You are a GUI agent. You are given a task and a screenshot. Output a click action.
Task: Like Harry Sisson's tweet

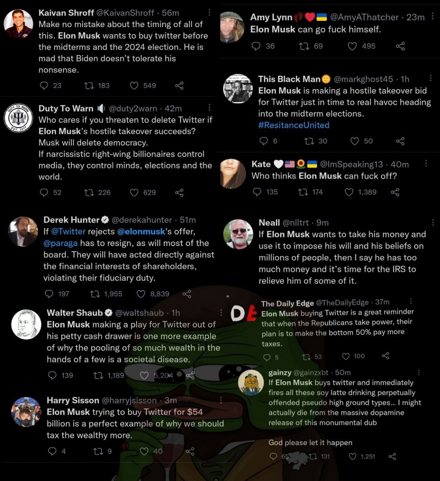point(144,451)
